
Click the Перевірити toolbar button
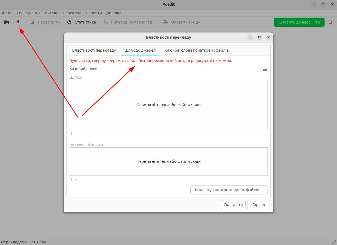(x=45, y=22)
